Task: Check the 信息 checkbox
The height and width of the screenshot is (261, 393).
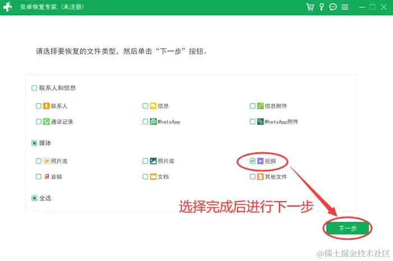Action: pos(145,106)
